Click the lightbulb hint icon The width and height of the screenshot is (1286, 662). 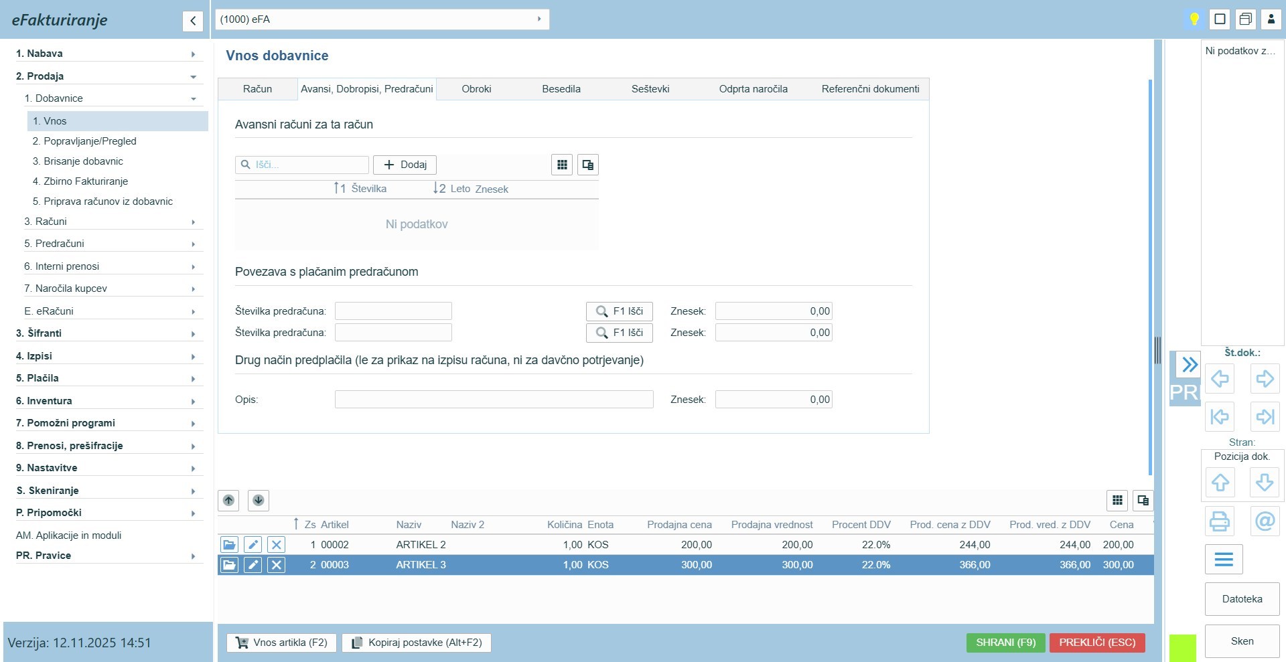(x=1194, y=19)
